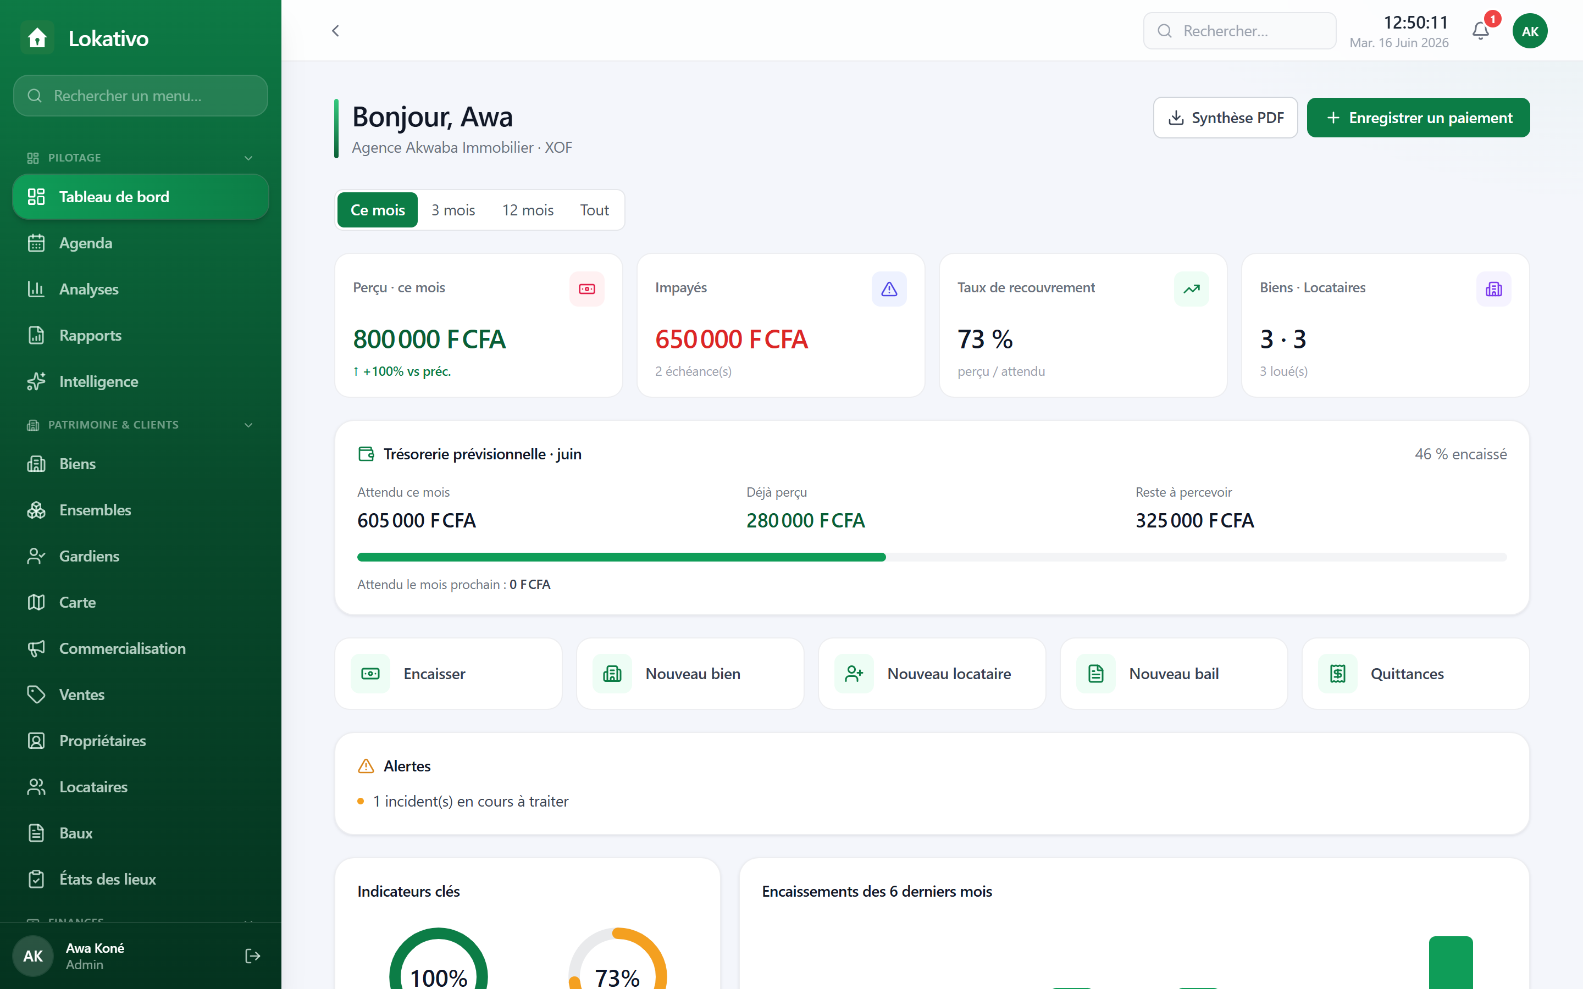Click the Agenda calendar icon
The width and height of the screenshot is (1583, 989).
36,243
